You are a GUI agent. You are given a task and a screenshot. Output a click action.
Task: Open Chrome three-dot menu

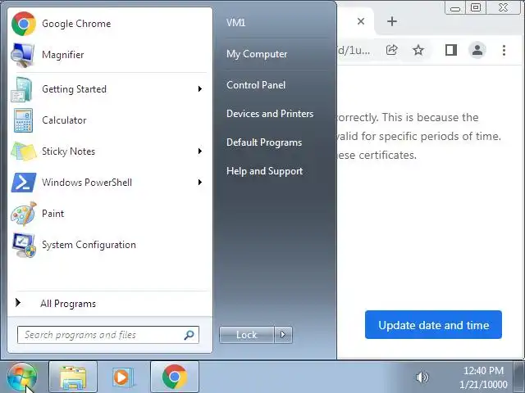point(504,50)
